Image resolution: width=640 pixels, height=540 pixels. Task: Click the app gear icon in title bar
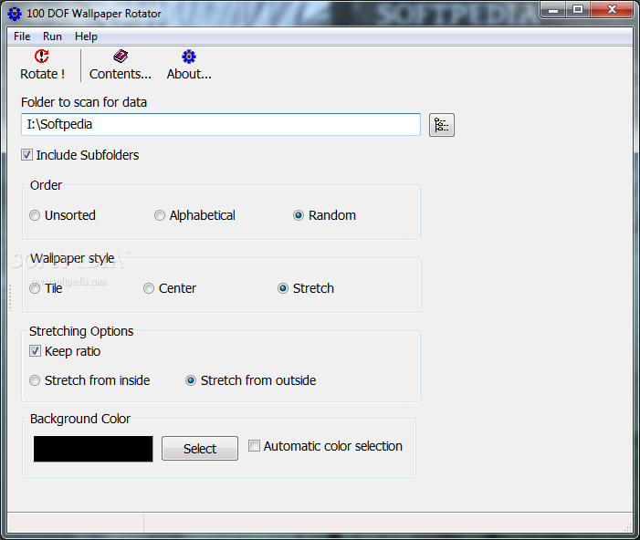pyautogui.click(x=15, y=14)
